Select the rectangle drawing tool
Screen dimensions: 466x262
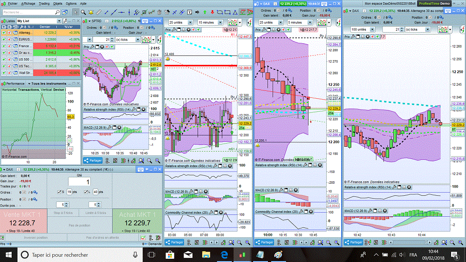point(227,12)
